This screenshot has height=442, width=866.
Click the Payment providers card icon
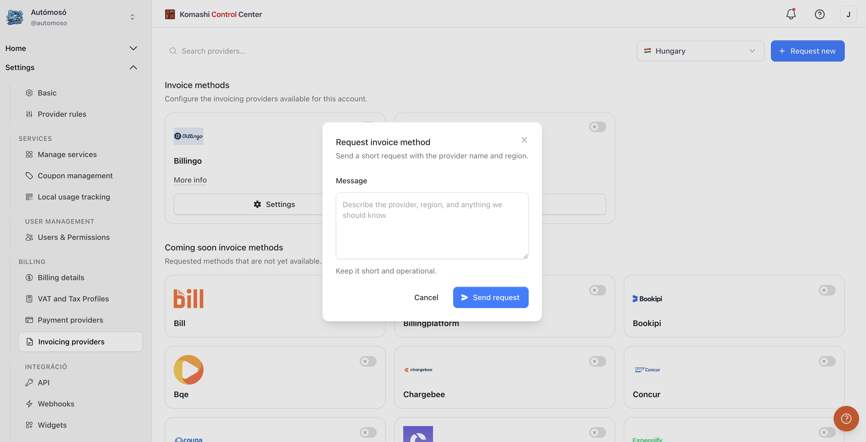[x=29, y=320]
